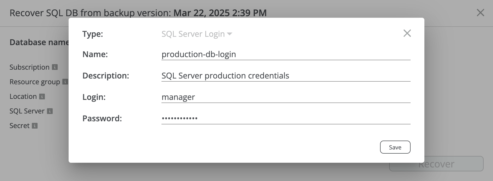This screenshot has width=493, height=181.
Task: Click the info icon beside Resource group
Action: click(x=65, y=82)
